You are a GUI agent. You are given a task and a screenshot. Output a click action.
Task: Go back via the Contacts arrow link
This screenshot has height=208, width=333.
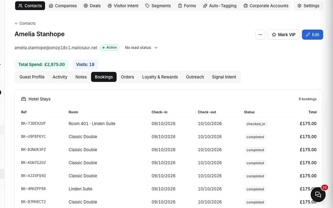click(25, 23)
